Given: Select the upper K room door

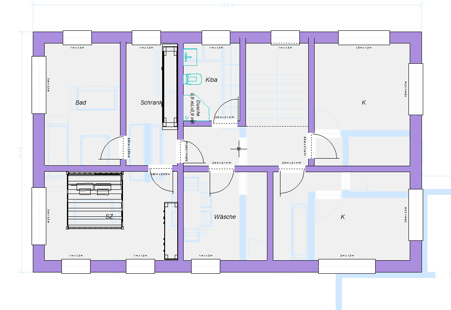Looking at the screenshot, I should [x=324, y=146].
